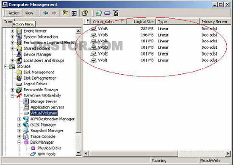The image size is (233, 165).
Task: Open the View menu
Action: 29,13
